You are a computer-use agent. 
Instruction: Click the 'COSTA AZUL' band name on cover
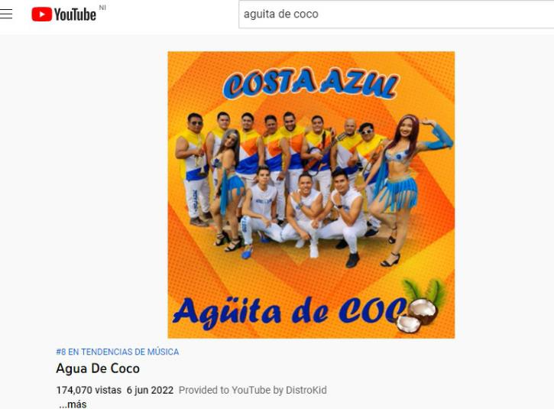311,83
